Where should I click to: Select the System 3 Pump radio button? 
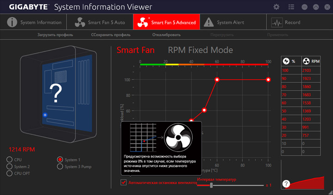tap(60, 166)
